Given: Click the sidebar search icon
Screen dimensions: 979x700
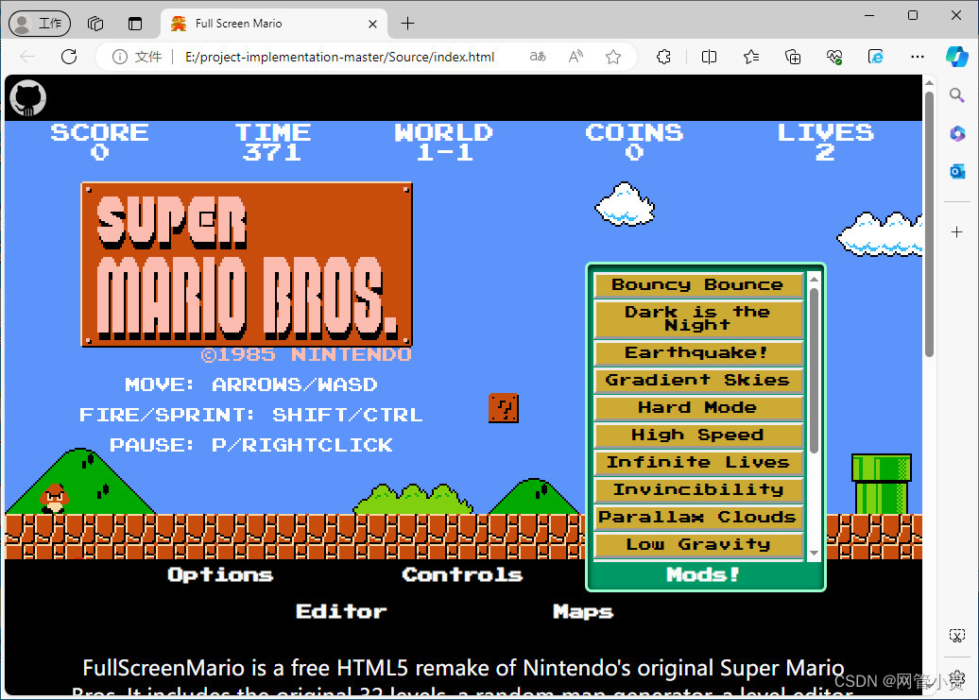Looking at the screenshot, I should coord(956,95).
